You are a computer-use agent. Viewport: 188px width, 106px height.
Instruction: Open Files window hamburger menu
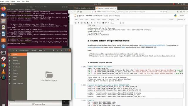coord(62,50)
